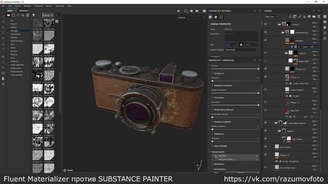Hide the Iron Grinded layer

point(265,147)
